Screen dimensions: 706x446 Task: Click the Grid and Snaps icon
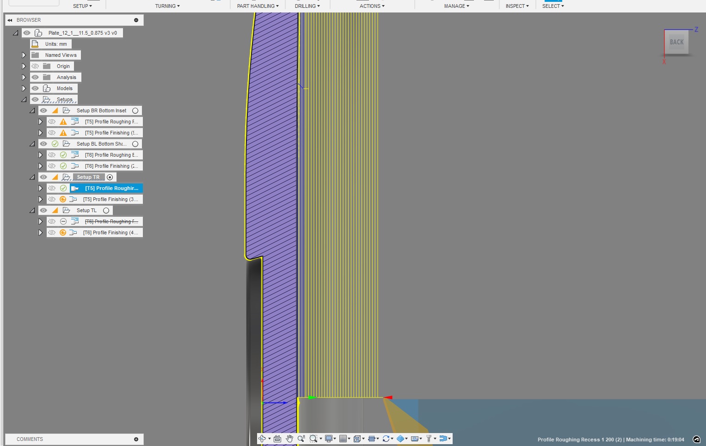pos(344,439)
